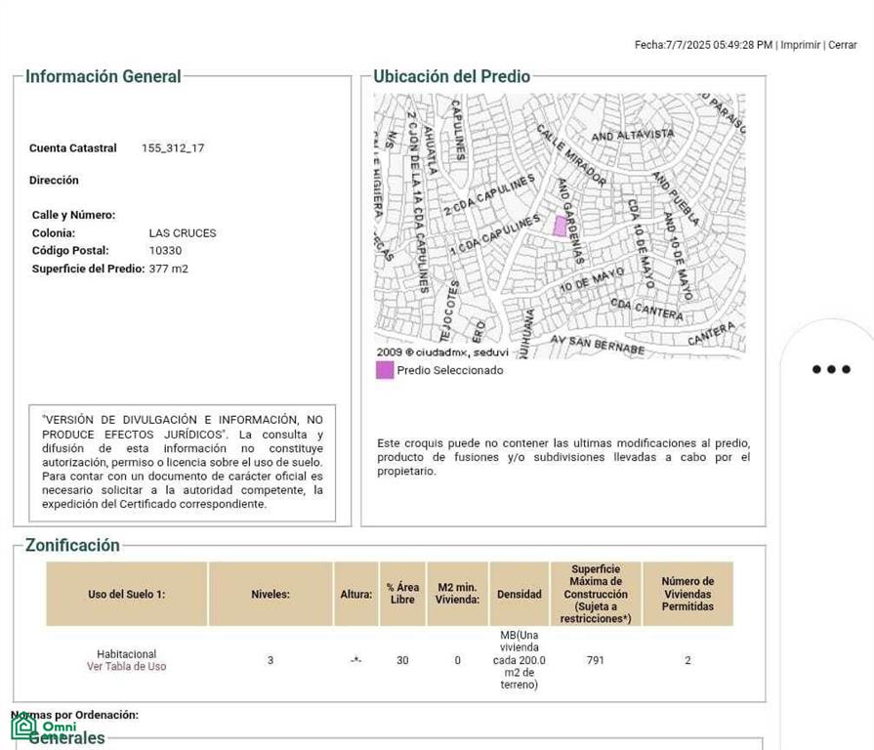
Task: Click the Omni house logo icon
Action: tap(24, 726)
